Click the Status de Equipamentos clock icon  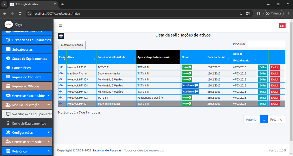[8, 58]
